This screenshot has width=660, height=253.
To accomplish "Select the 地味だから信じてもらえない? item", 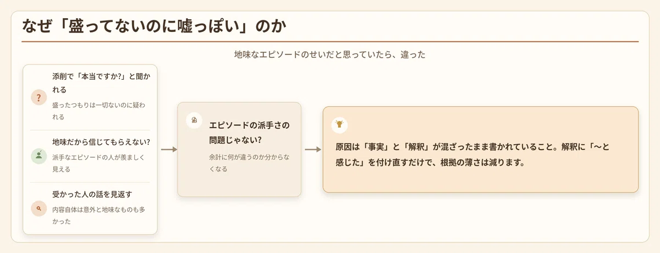I will pos(90,156).
